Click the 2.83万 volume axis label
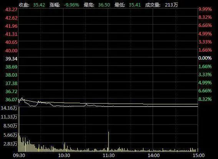Screen dimensions: 218x159 coord(10,144)
